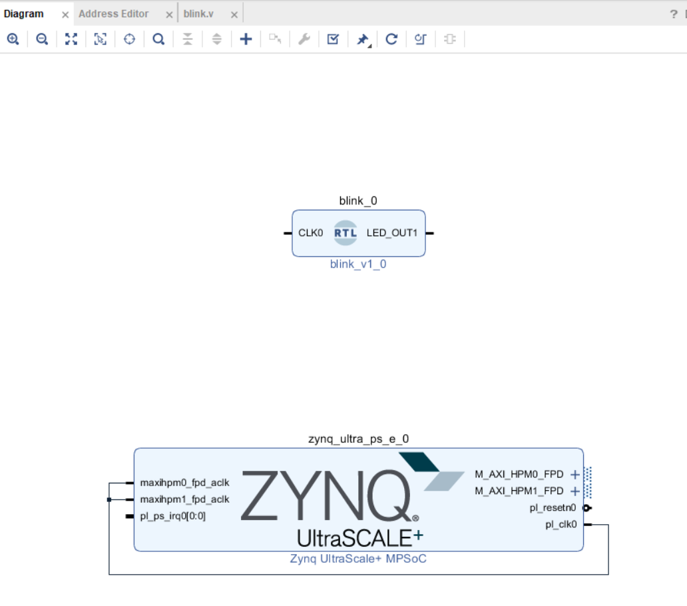Click the Search magnifier icon in toolbar
687x606 pixels.
click(x=158, y=39)
